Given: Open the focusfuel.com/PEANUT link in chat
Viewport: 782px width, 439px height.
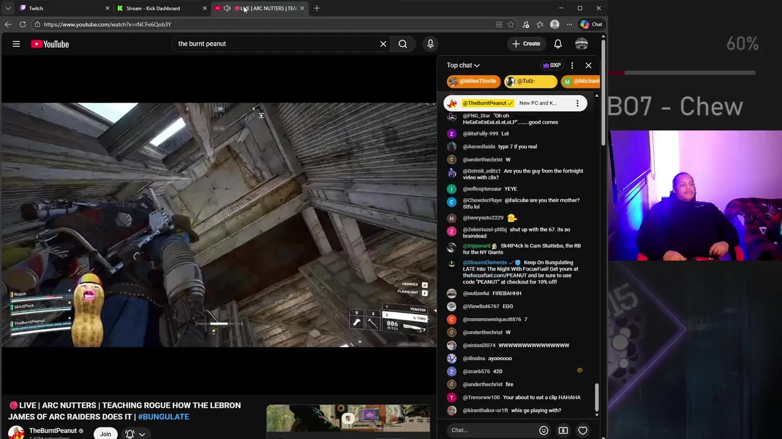Looking at the screenshot, I should pos(492,276).
